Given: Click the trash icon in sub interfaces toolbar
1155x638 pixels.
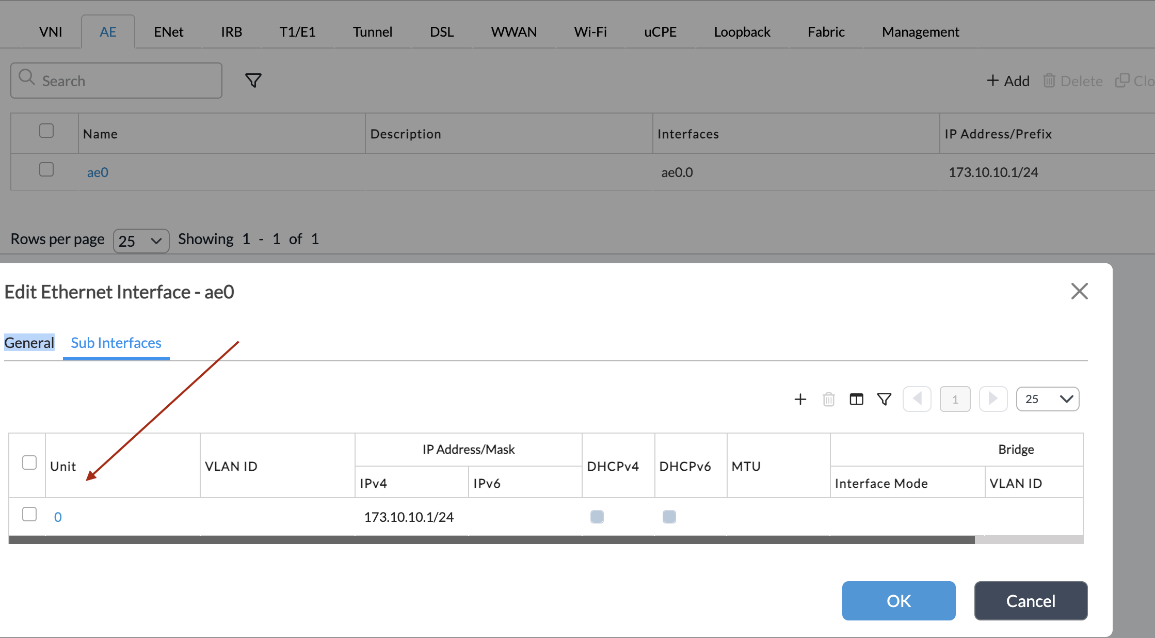Looking at the screenshot, I should (x=828, y=399).
